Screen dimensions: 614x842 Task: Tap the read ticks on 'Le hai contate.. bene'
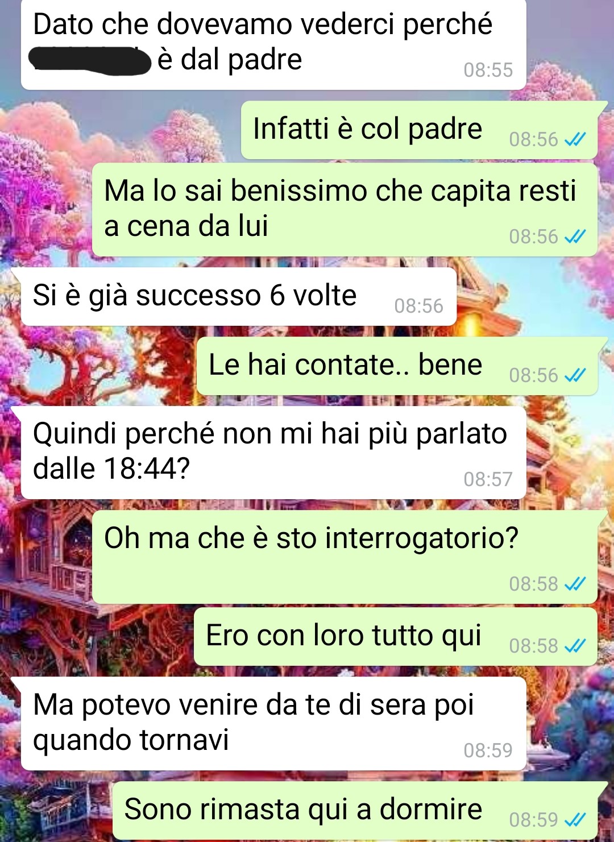tap(575, 375)
